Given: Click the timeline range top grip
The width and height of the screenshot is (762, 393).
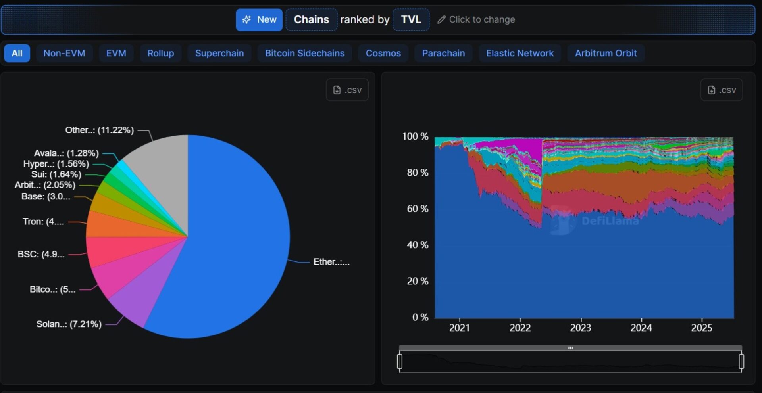Looking at the screenshot, I should [x=570, y=348].
